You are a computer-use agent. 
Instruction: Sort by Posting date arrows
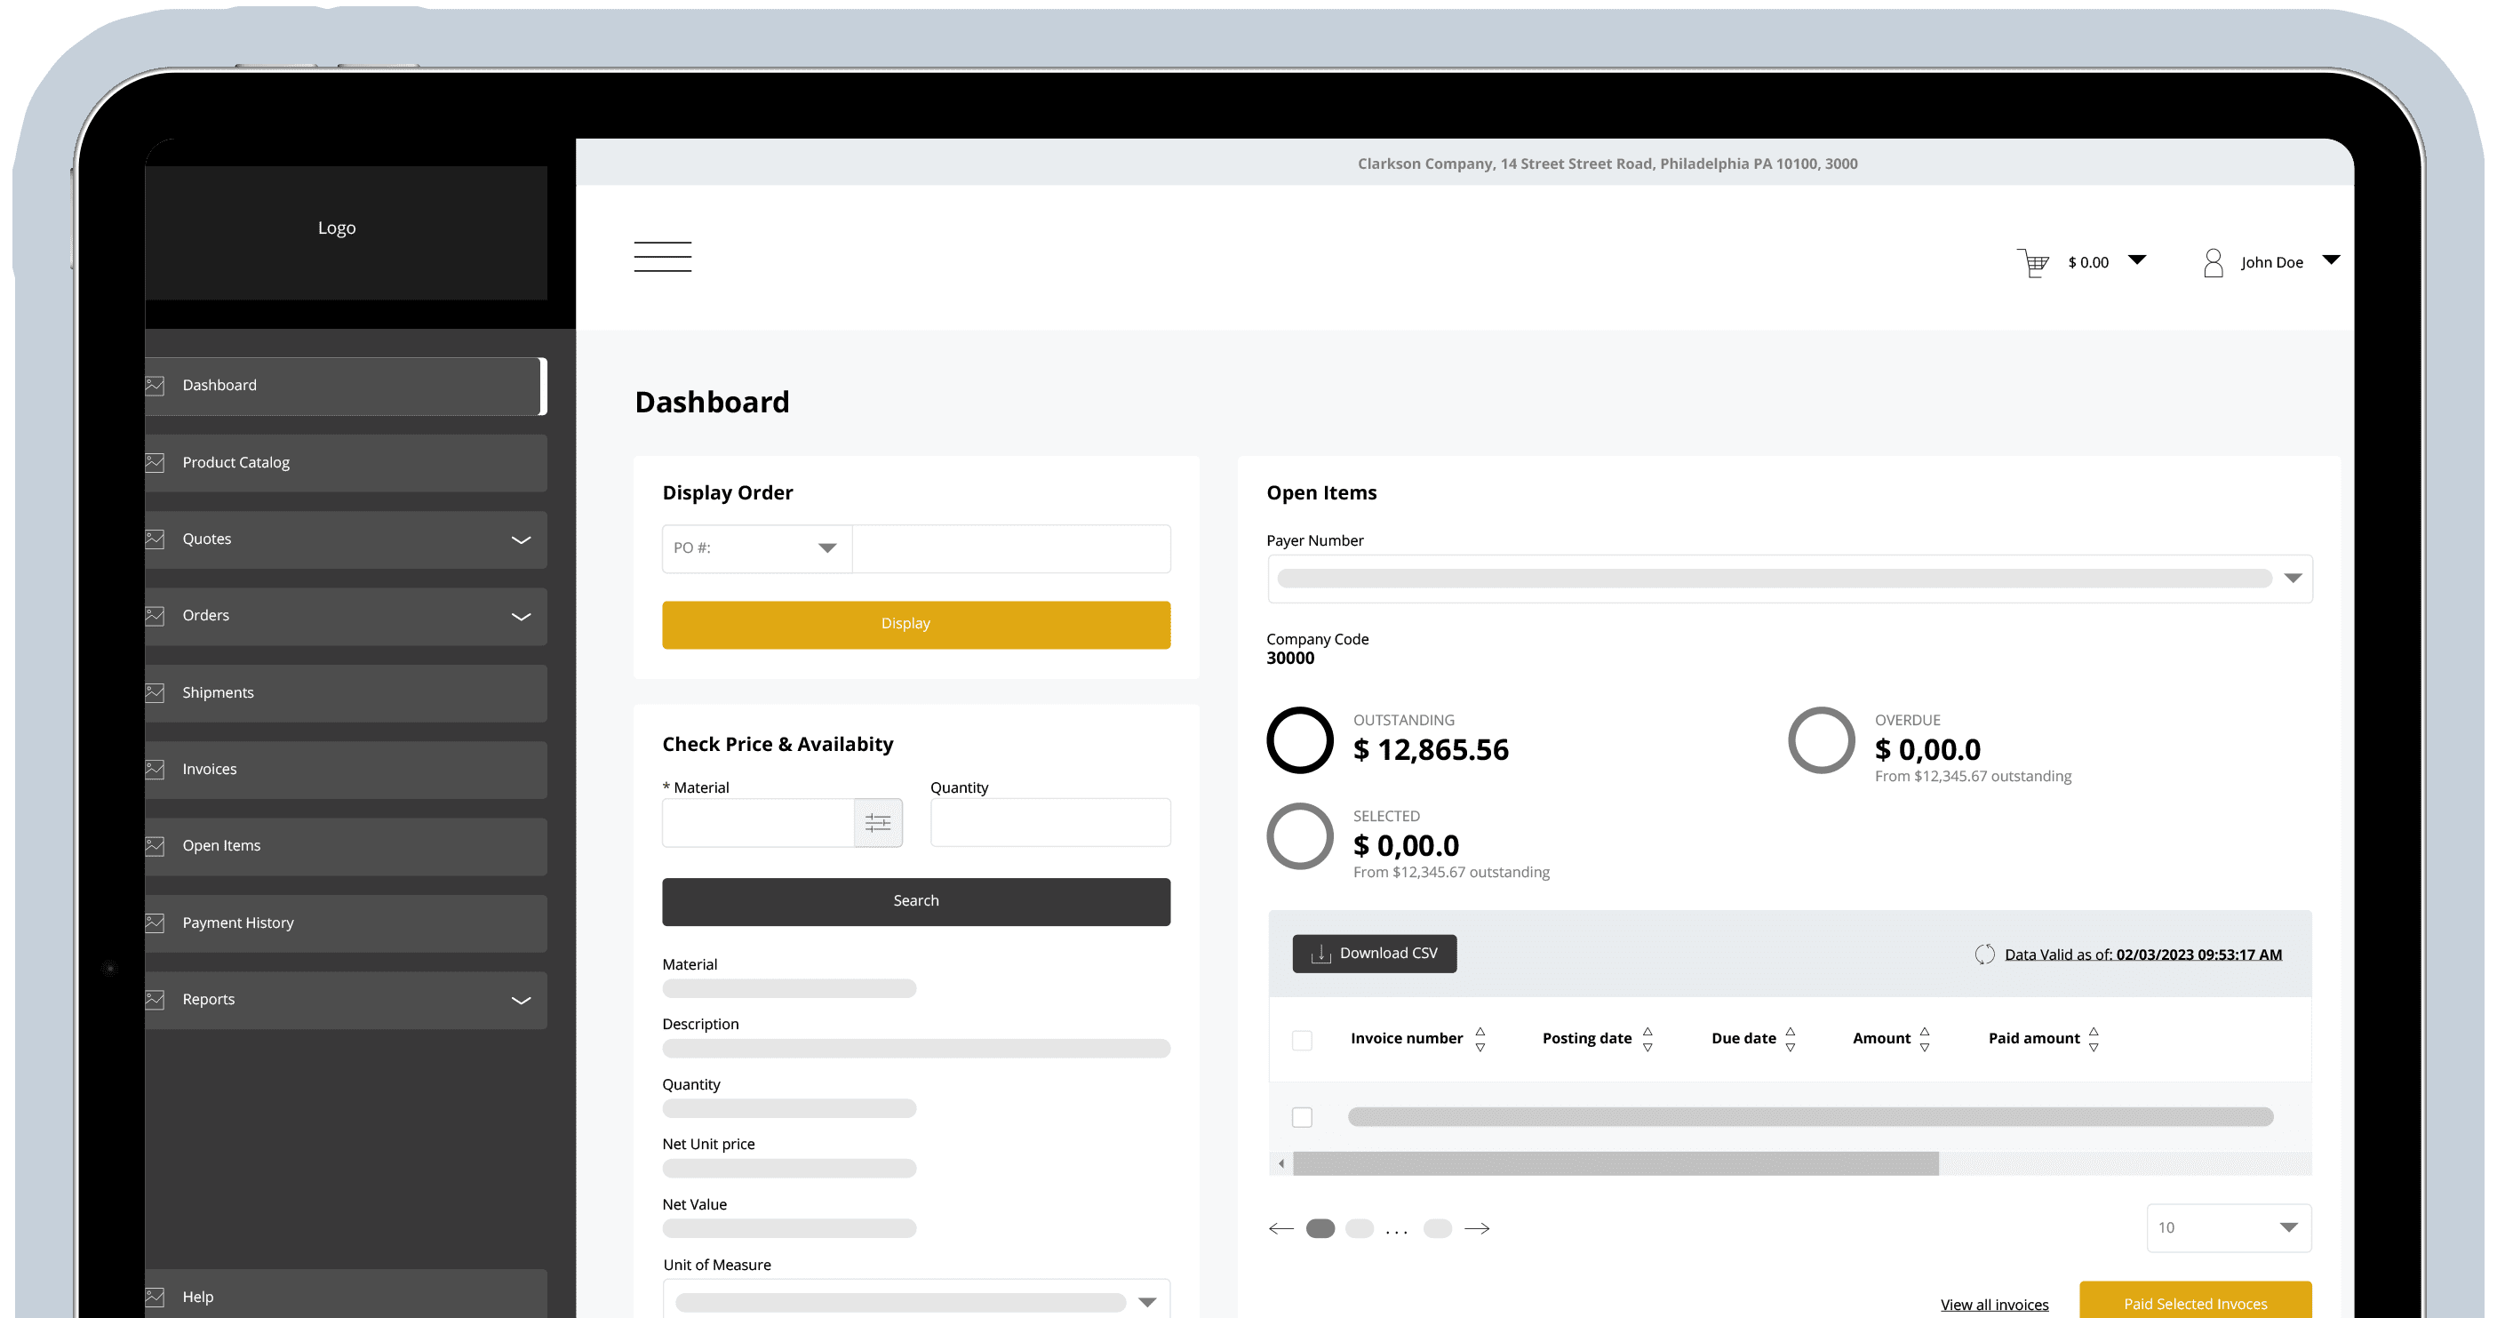(x=1647, y=1039)
